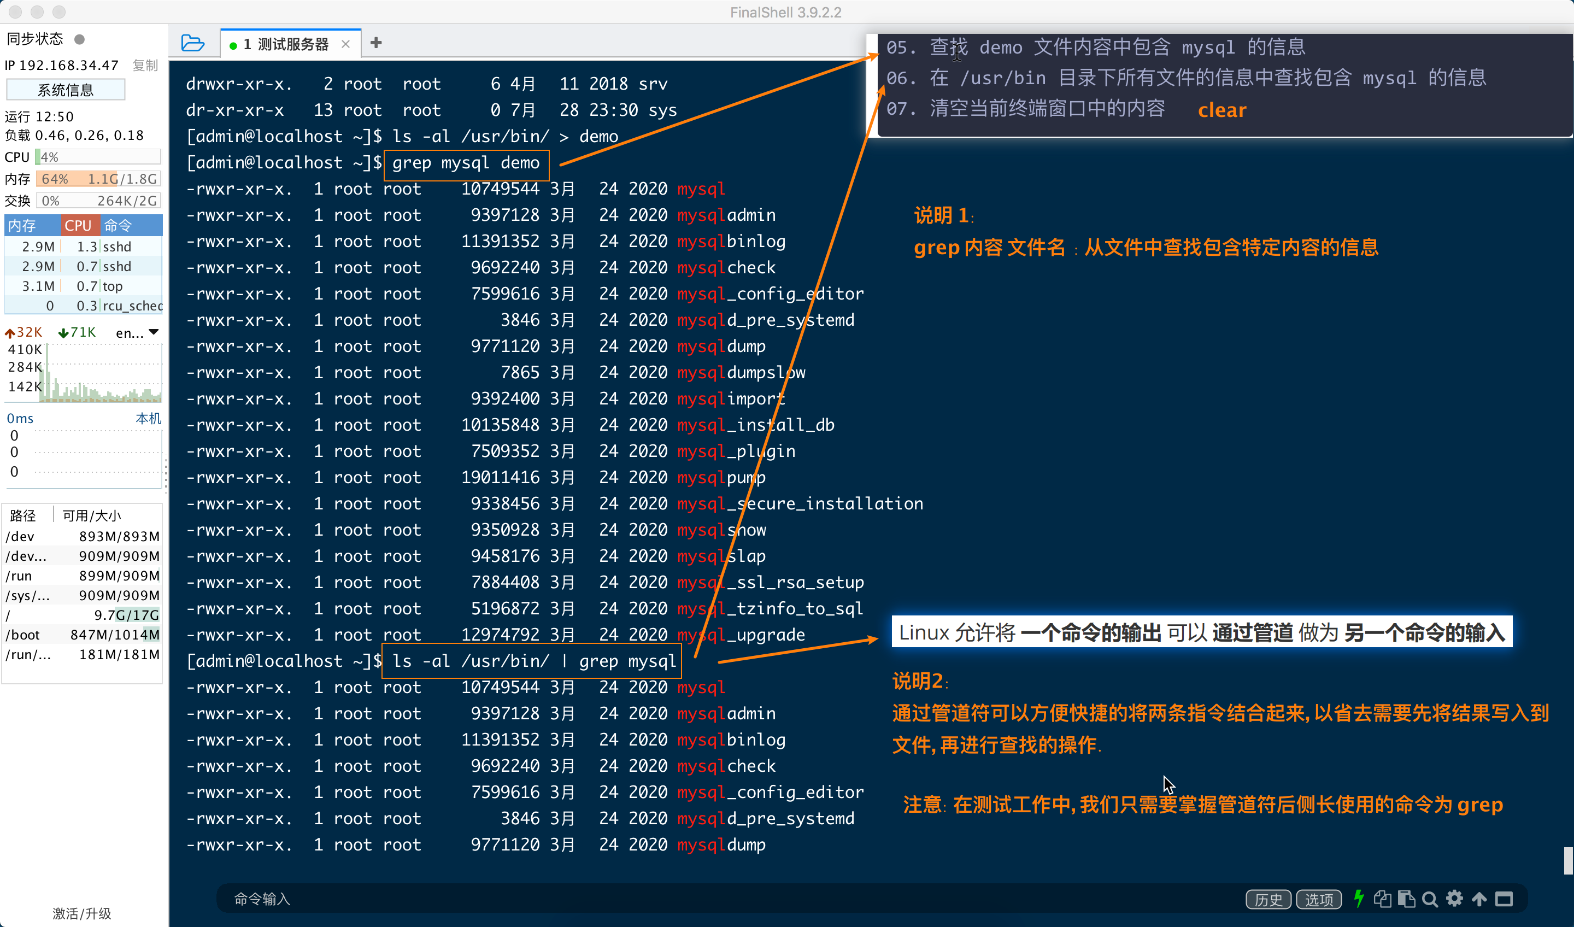Select the 内存 column tab in the process list

tap(22, 226)
